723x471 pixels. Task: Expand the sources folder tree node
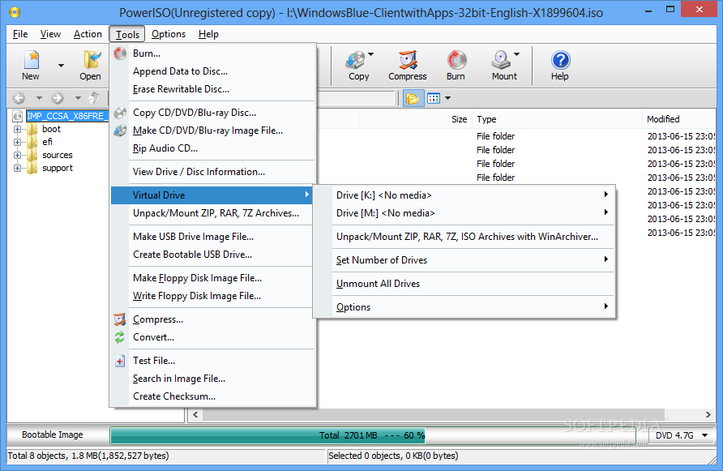pyautogui.click(x=18, y=155)
